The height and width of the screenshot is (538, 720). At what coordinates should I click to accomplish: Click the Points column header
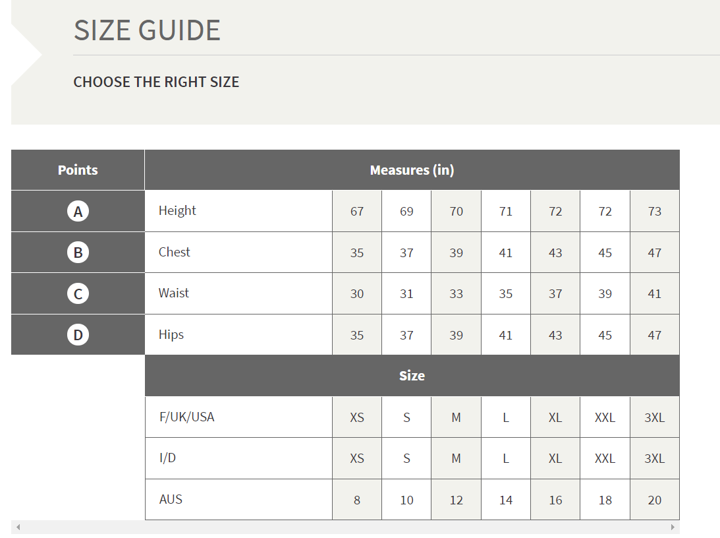[x=78, y=170]
